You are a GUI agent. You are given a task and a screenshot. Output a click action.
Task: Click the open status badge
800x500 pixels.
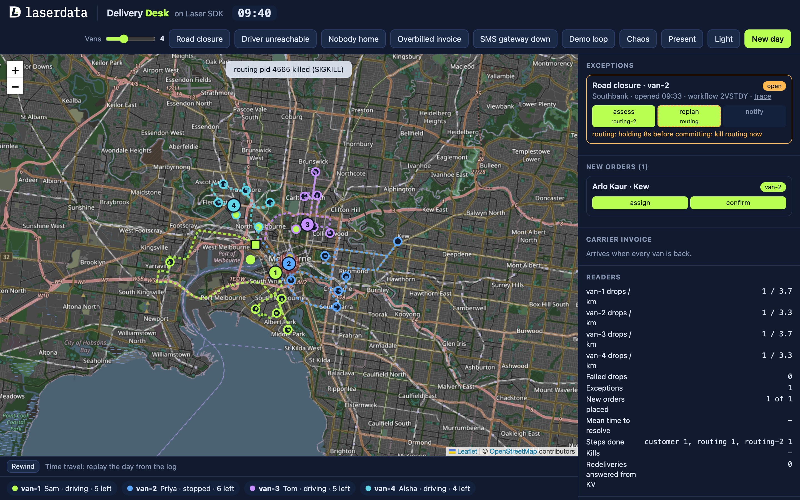(774, 86)
